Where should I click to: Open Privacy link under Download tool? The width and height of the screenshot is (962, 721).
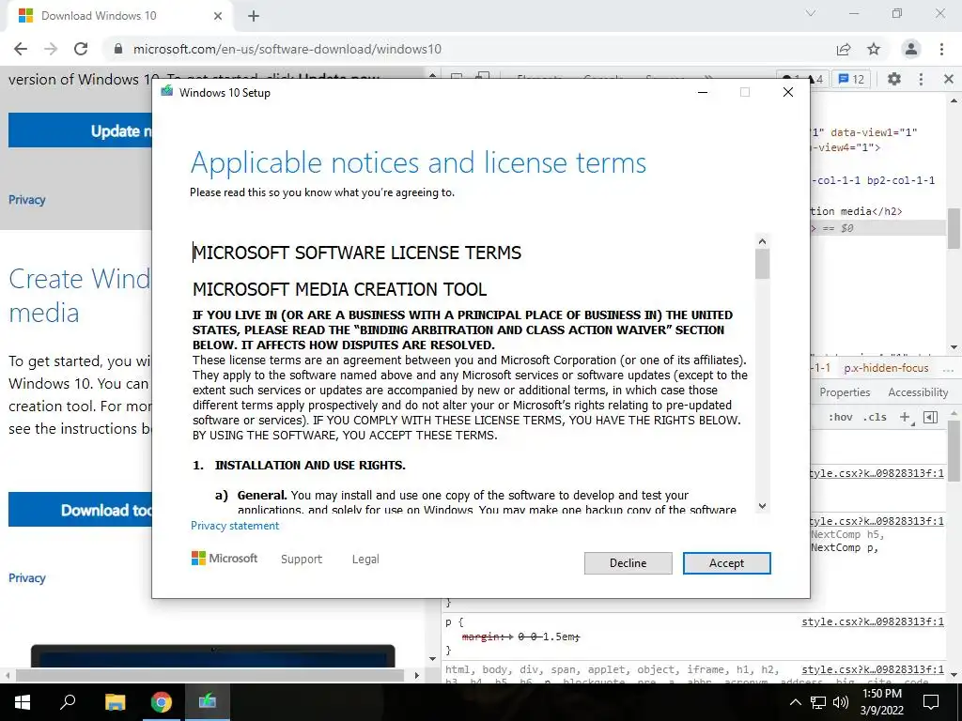click(x=27, y=578)
